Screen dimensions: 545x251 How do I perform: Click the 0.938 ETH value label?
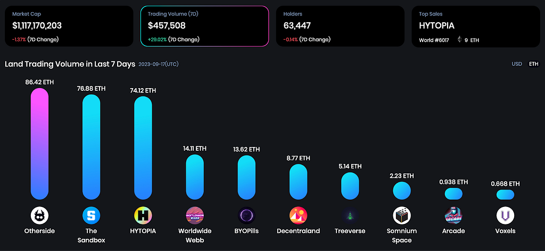point(453,182)
